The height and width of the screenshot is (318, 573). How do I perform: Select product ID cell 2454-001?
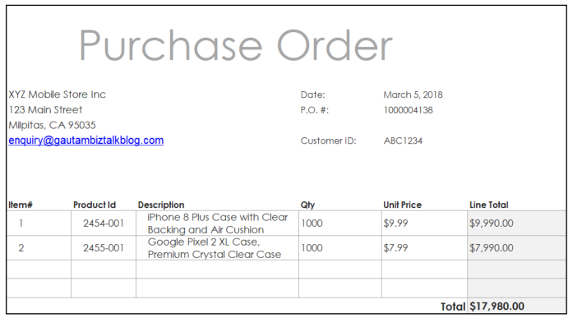click(104, 223)
